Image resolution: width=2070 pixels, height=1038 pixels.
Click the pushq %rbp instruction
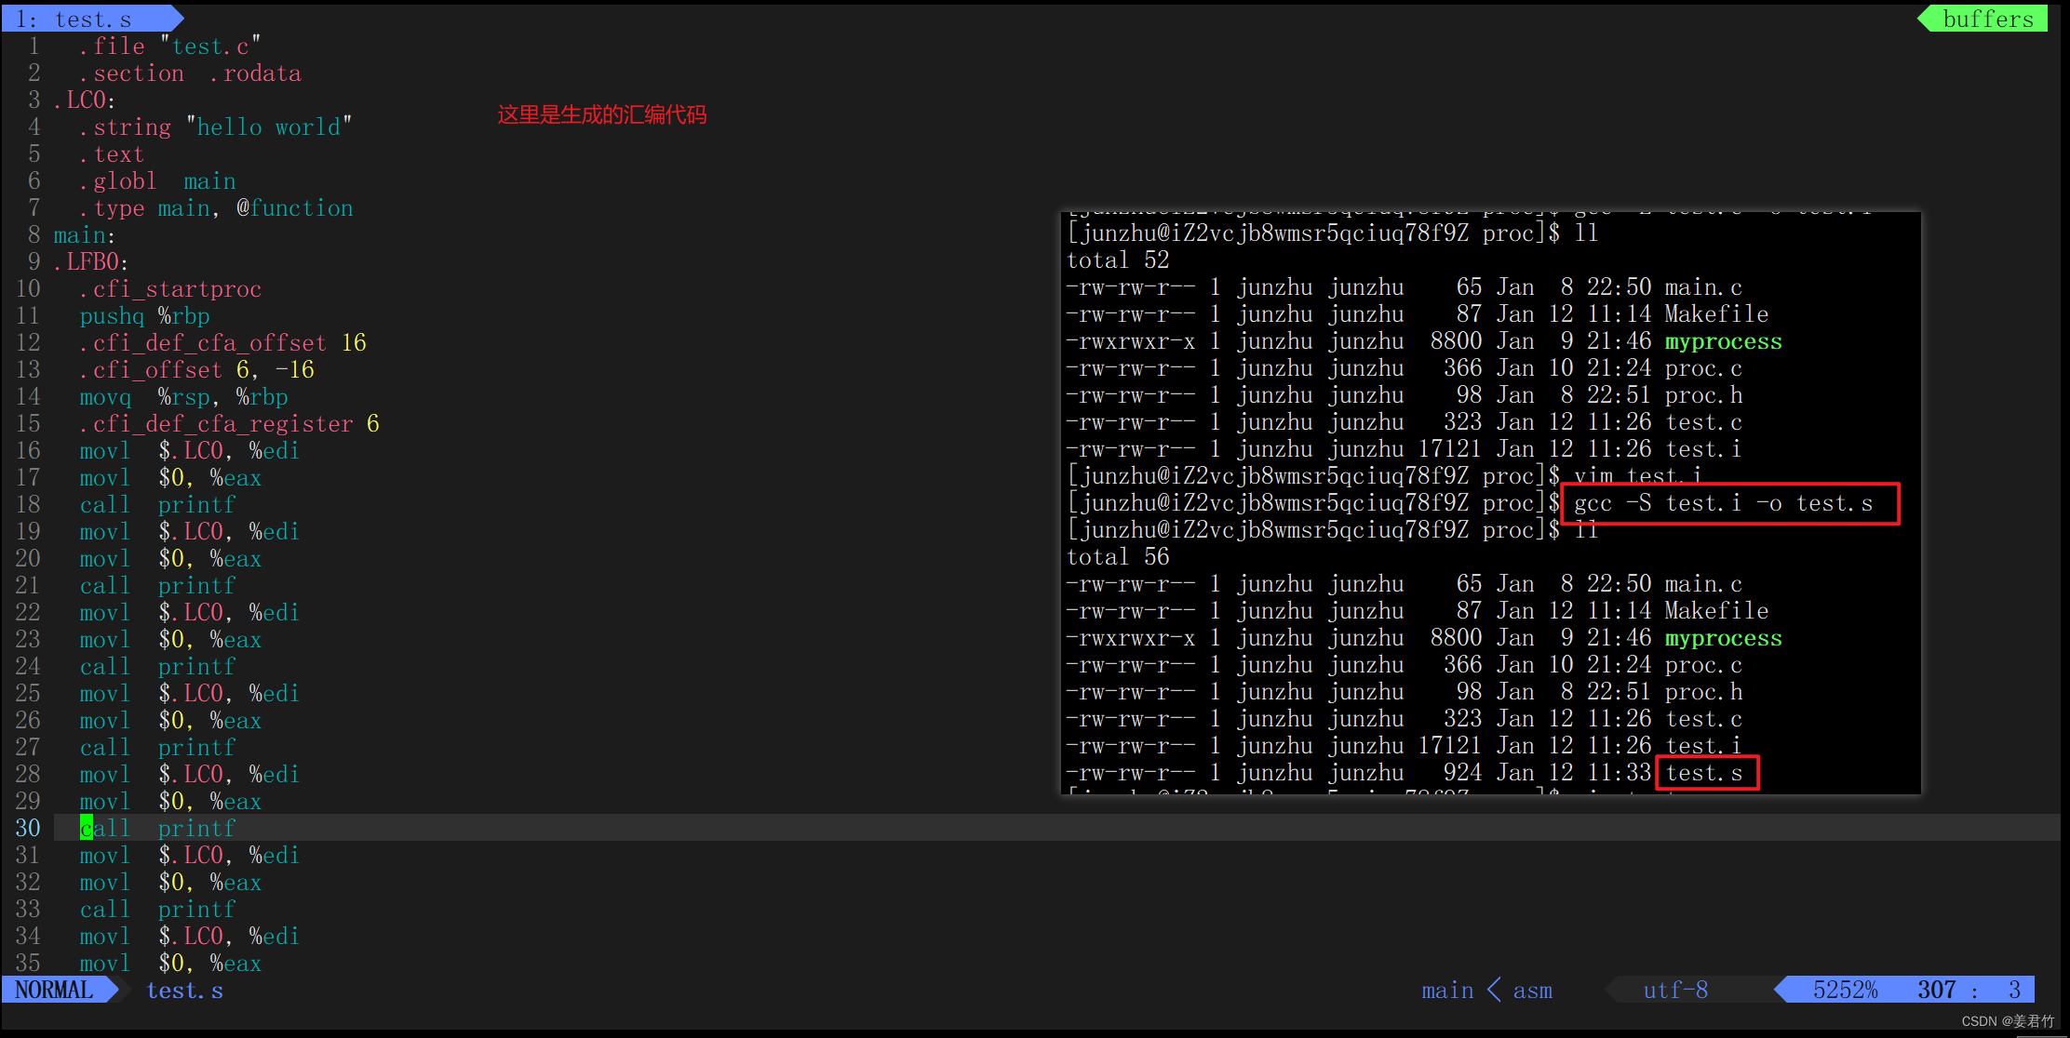[144, 315]
